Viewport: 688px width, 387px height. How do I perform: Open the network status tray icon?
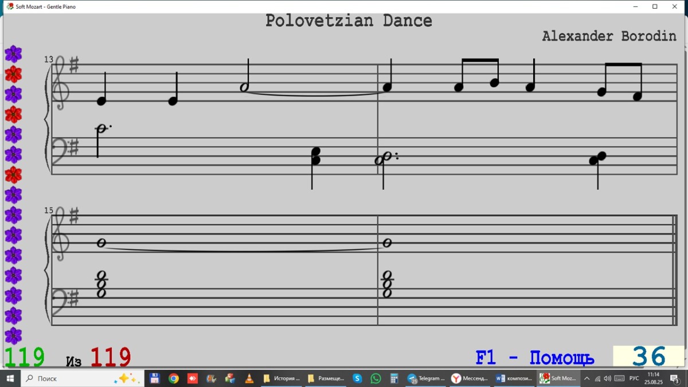point(597,378)
